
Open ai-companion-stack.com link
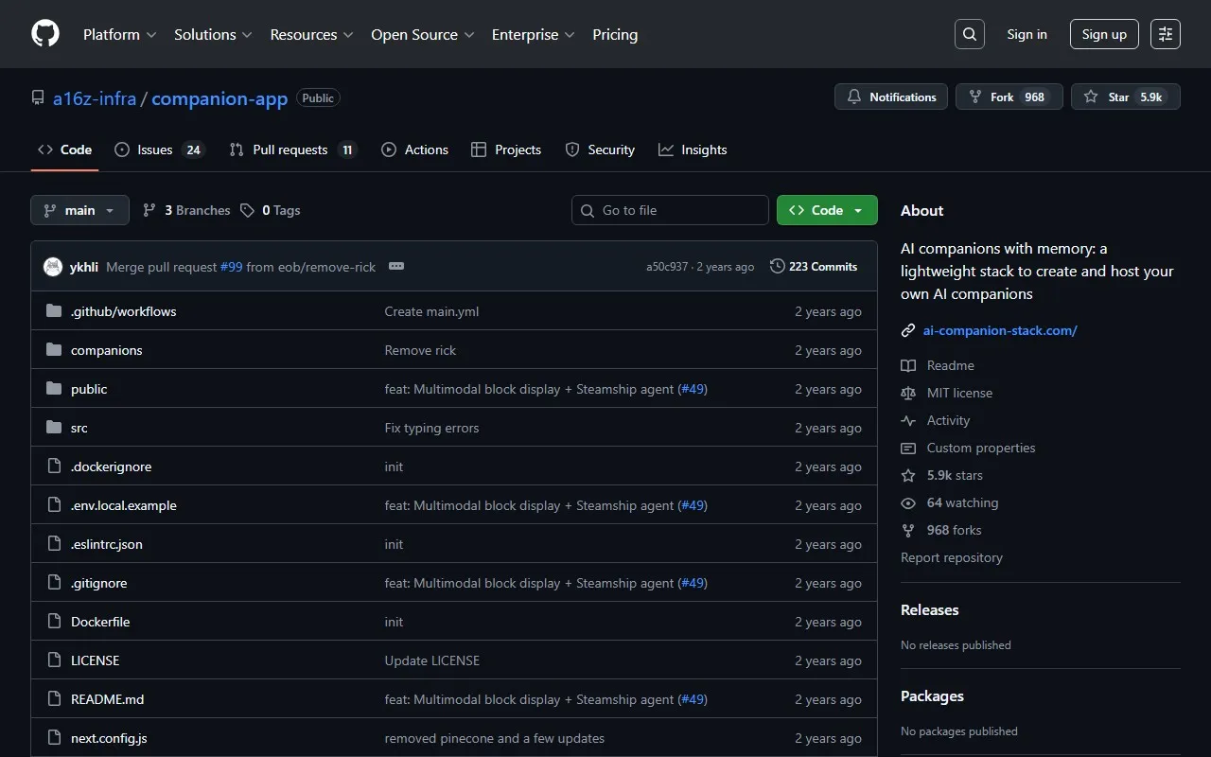(1000, 330)
